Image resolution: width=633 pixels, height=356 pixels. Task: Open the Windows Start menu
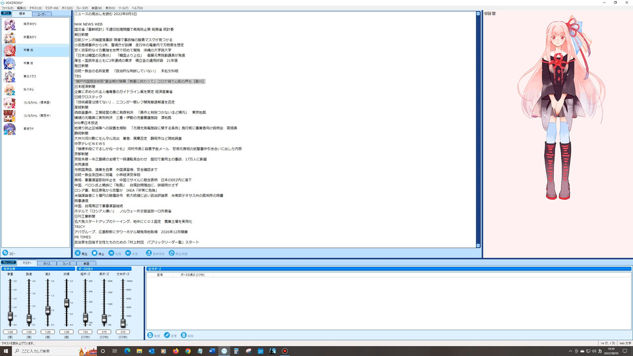click(6, 351)
